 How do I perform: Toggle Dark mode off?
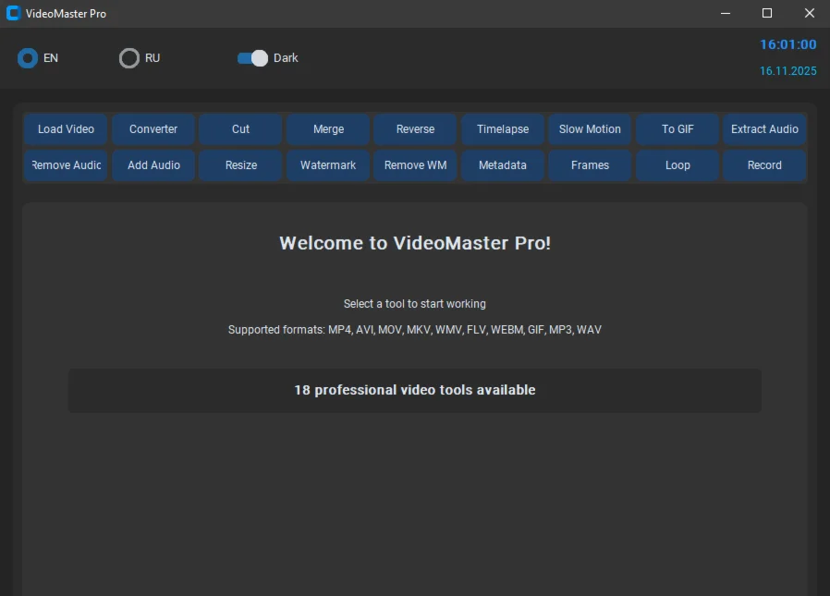[x=251, y=57]
